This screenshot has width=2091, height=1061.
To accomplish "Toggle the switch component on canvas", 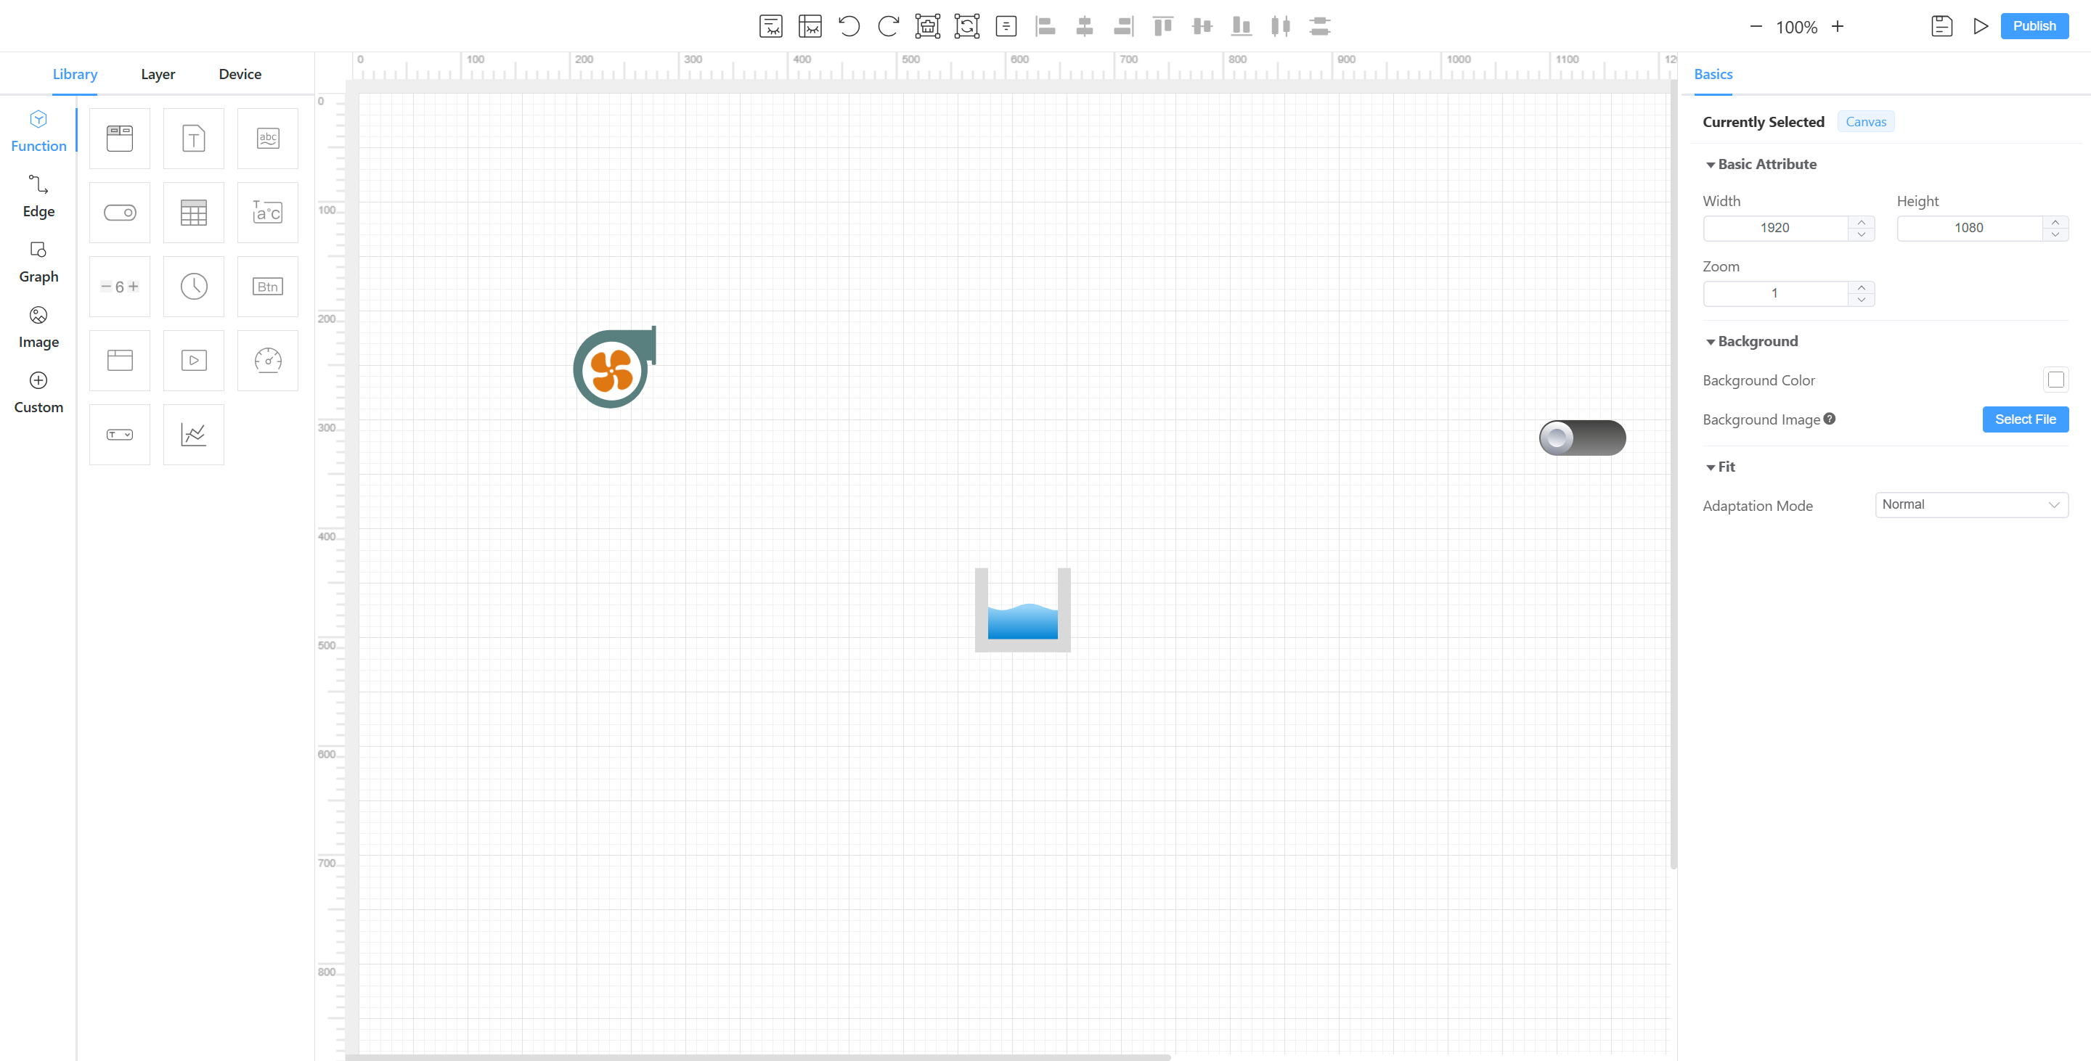I will 1582,438.
